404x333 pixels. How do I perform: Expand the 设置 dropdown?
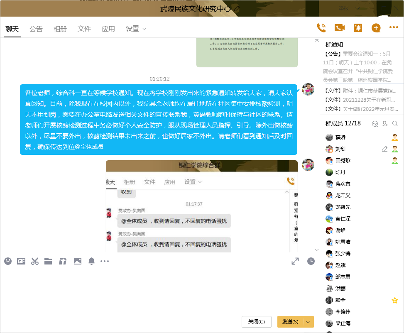[136, 29]
